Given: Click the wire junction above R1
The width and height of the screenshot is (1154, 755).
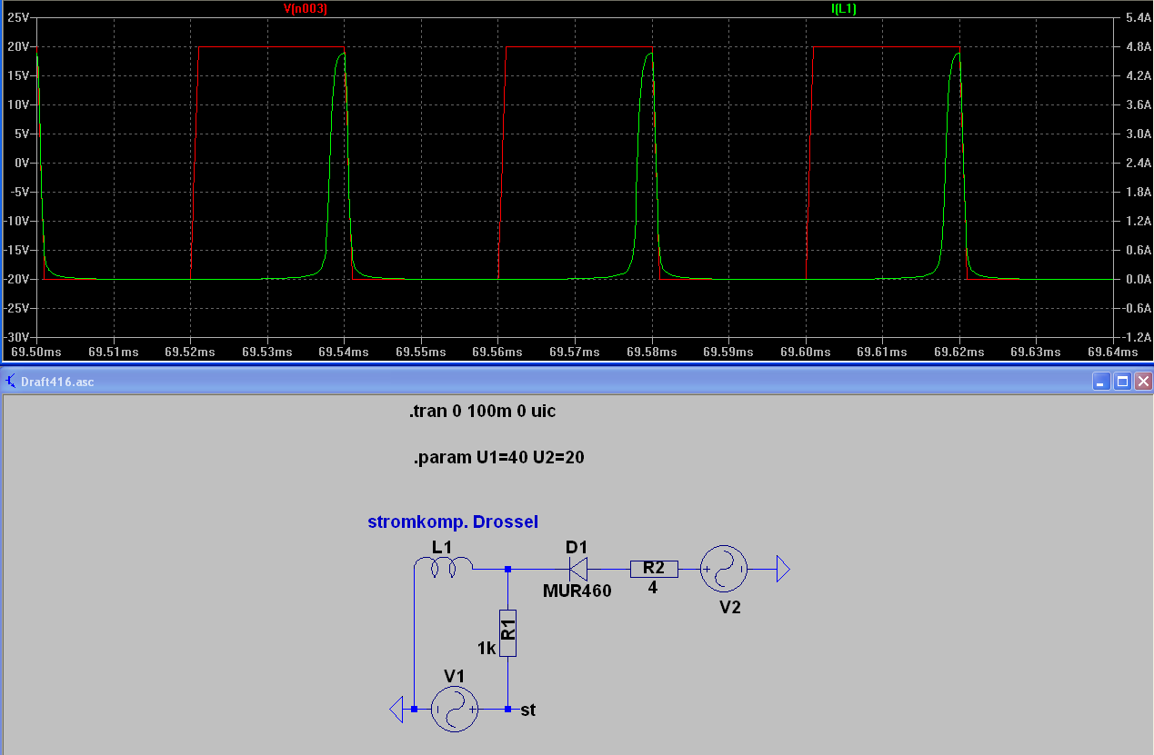Looking at the screenshot, I should (x=507, y=570).
